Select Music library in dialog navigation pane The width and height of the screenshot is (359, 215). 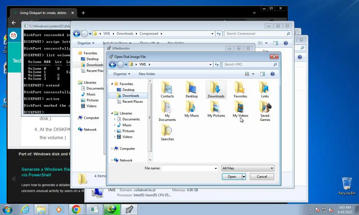127,125
